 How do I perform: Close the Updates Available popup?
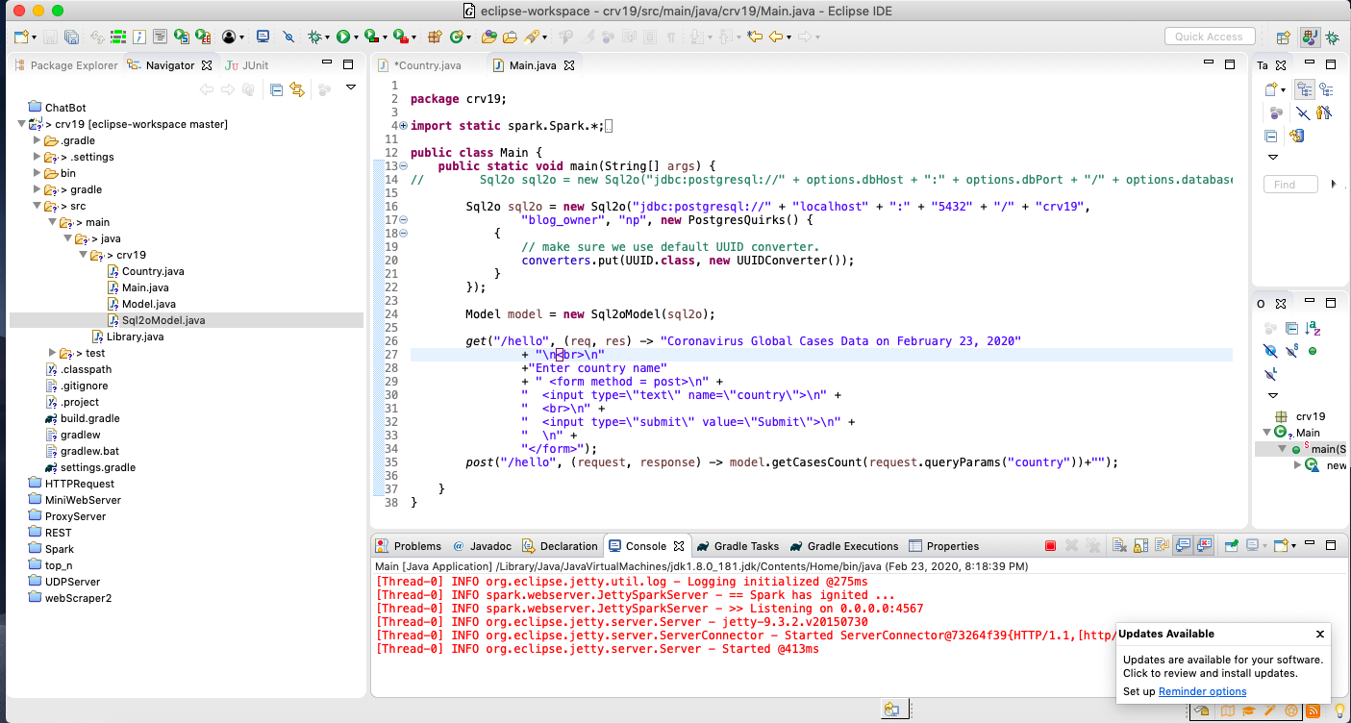click(1320, 634)
